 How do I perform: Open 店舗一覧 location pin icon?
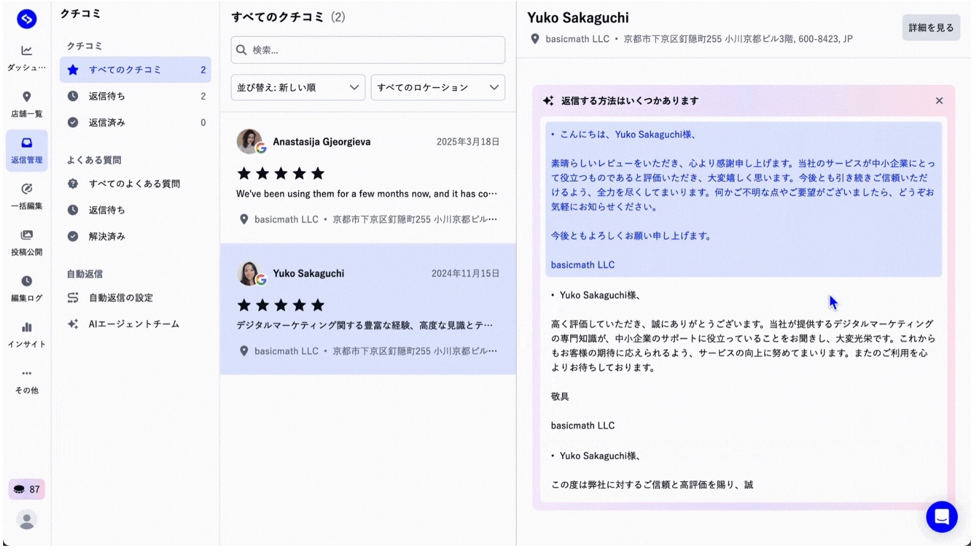27,97
